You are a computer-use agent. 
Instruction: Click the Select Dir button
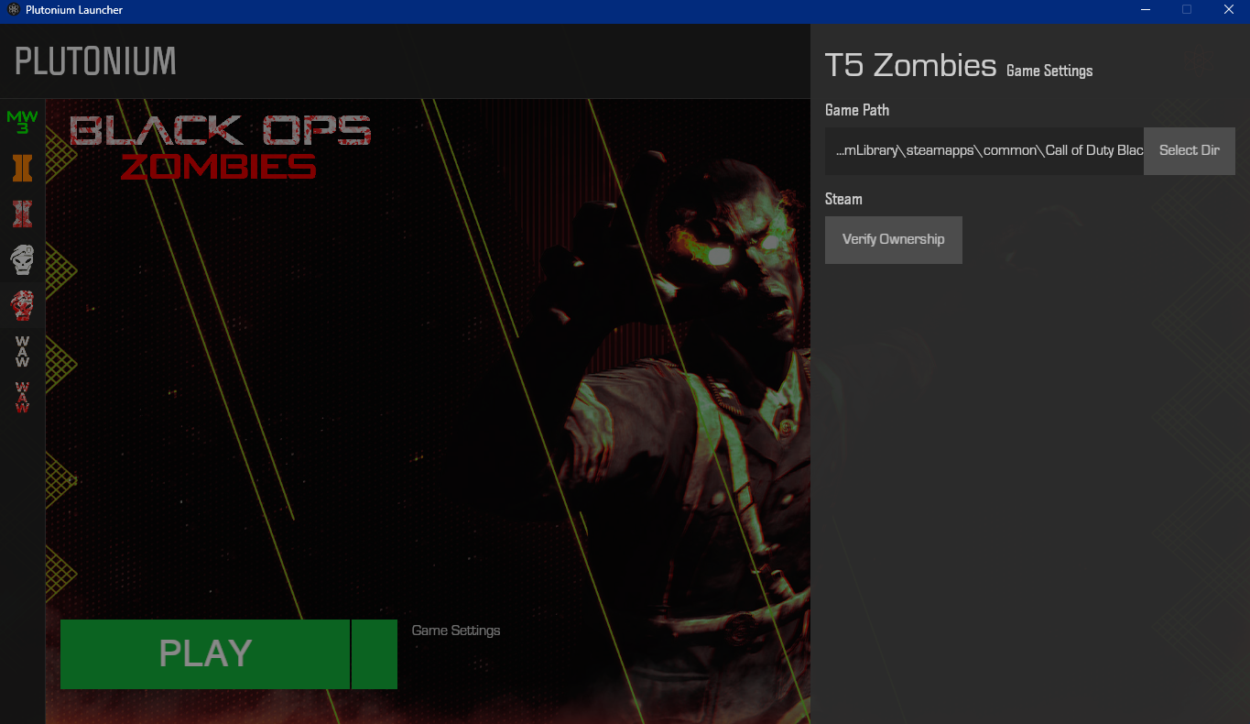[1190, 150]
